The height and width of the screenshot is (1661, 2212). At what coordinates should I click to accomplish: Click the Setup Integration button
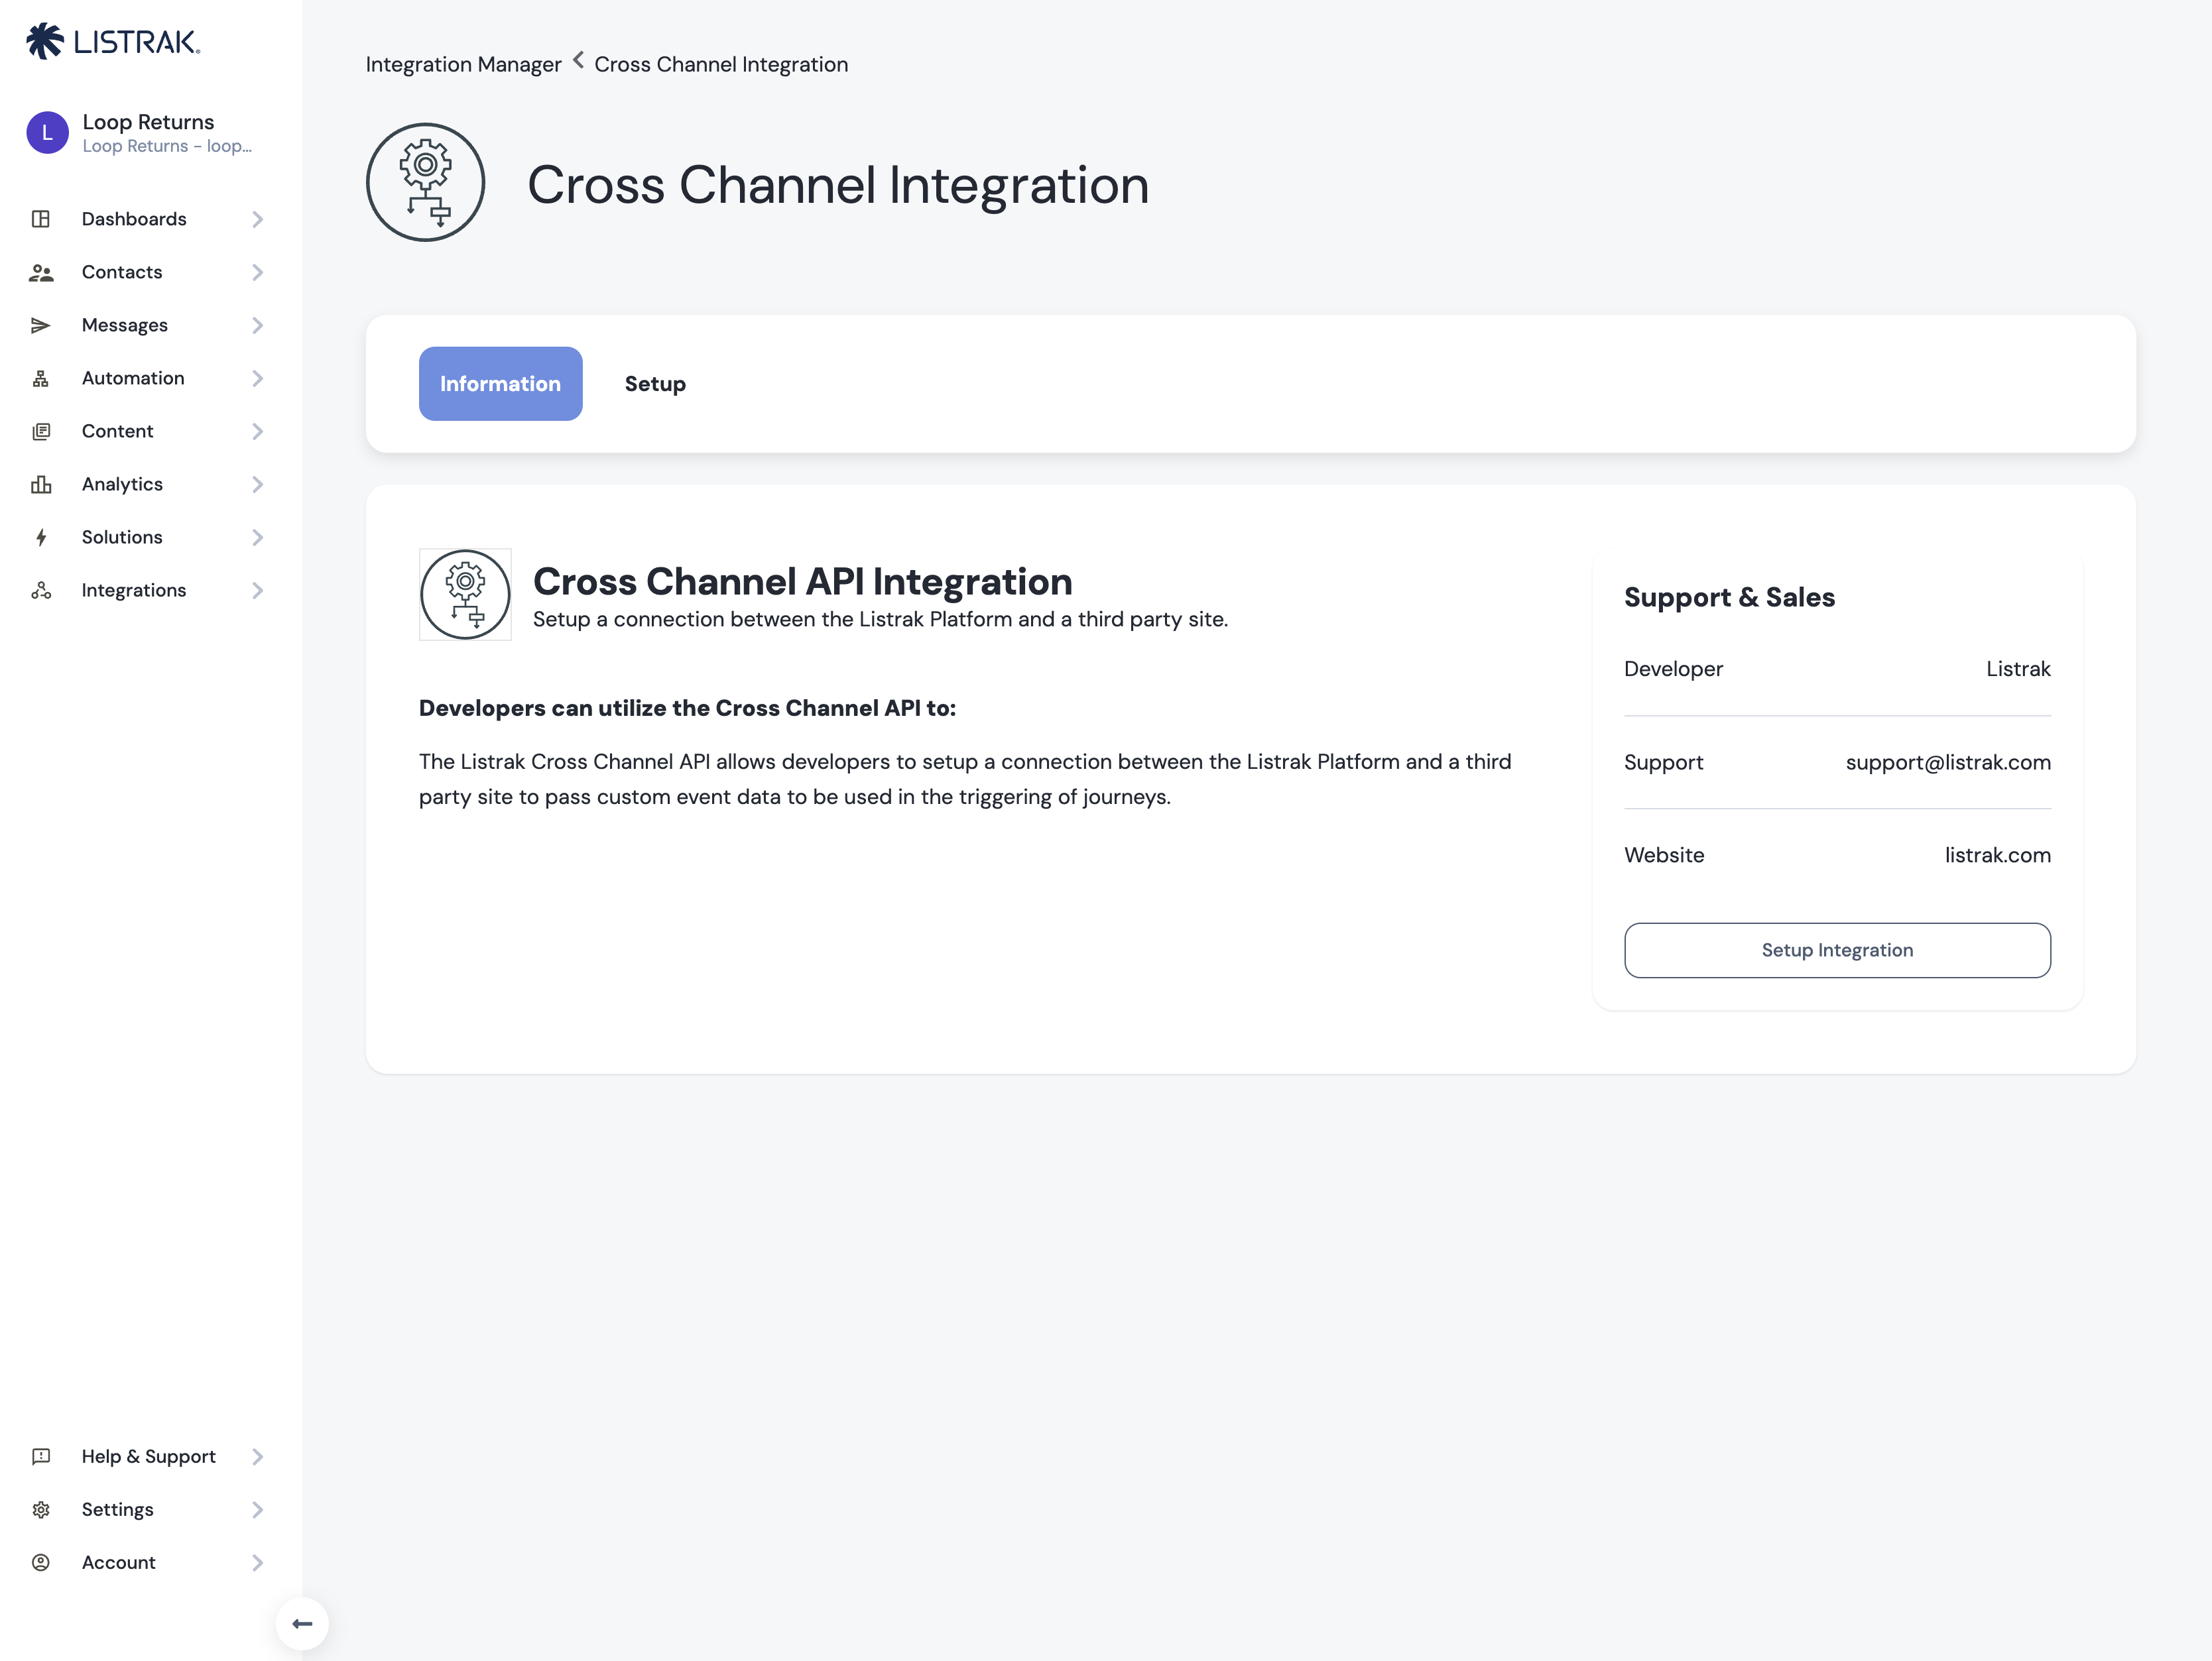pos(1837,949)
